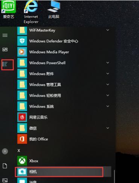This screenshot has height=183, width=139.
Task: Select the Windows 附件 label
Action: click(x=41, y=74)
